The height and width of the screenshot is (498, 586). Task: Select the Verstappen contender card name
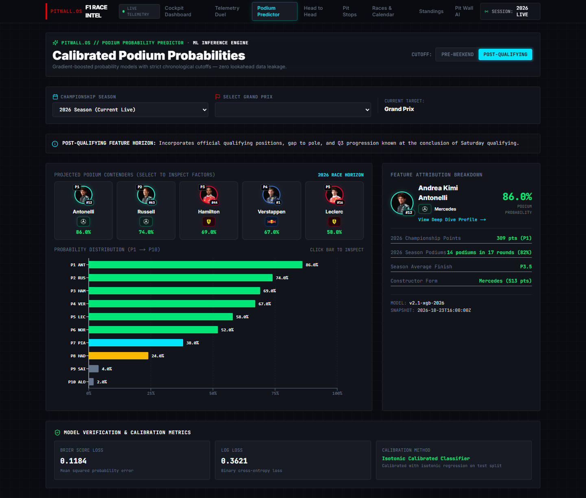pos(271,212)
